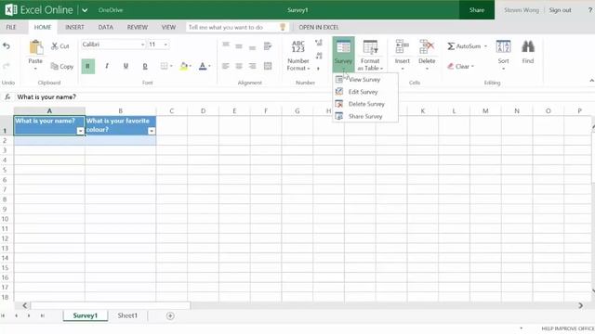
Task: Click the formula bar text
Action: pos(46,96)
